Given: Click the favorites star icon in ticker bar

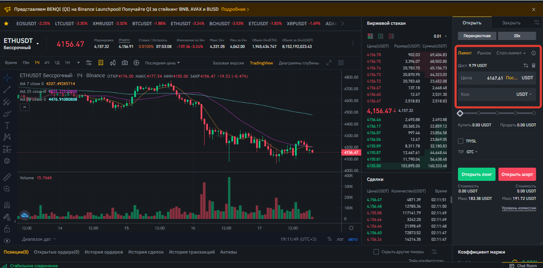Looking at the screenshot, I should click(6, 24).
